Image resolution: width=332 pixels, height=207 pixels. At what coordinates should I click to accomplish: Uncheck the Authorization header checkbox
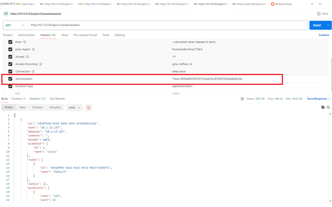click(x=10, y=79)
